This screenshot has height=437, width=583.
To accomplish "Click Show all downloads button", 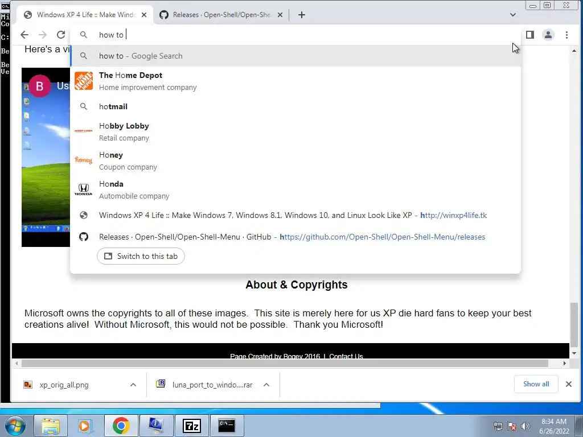I will pyautogui.click(x=536, y=384).
